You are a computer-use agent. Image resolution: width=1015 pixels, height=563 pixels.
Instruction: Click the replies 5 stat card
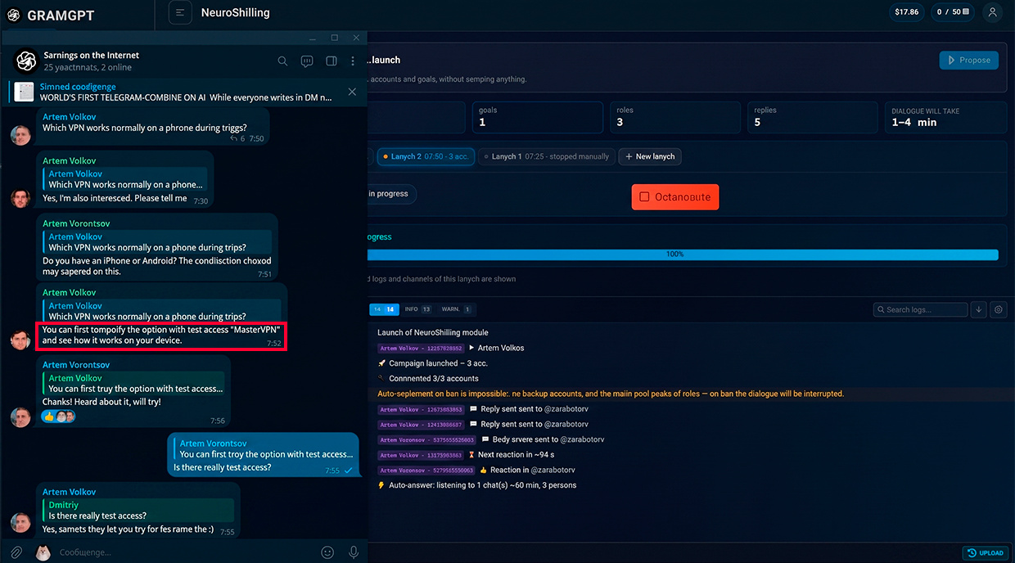pos(813,117)
